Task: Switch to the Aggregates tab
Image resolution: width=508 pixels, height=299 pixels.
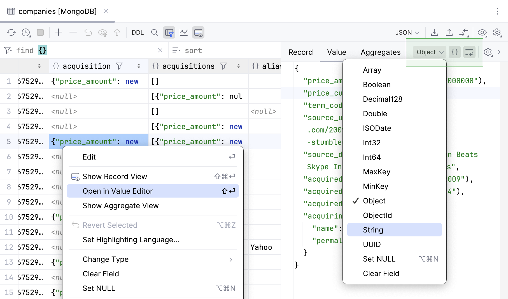Action: (380, 52)
